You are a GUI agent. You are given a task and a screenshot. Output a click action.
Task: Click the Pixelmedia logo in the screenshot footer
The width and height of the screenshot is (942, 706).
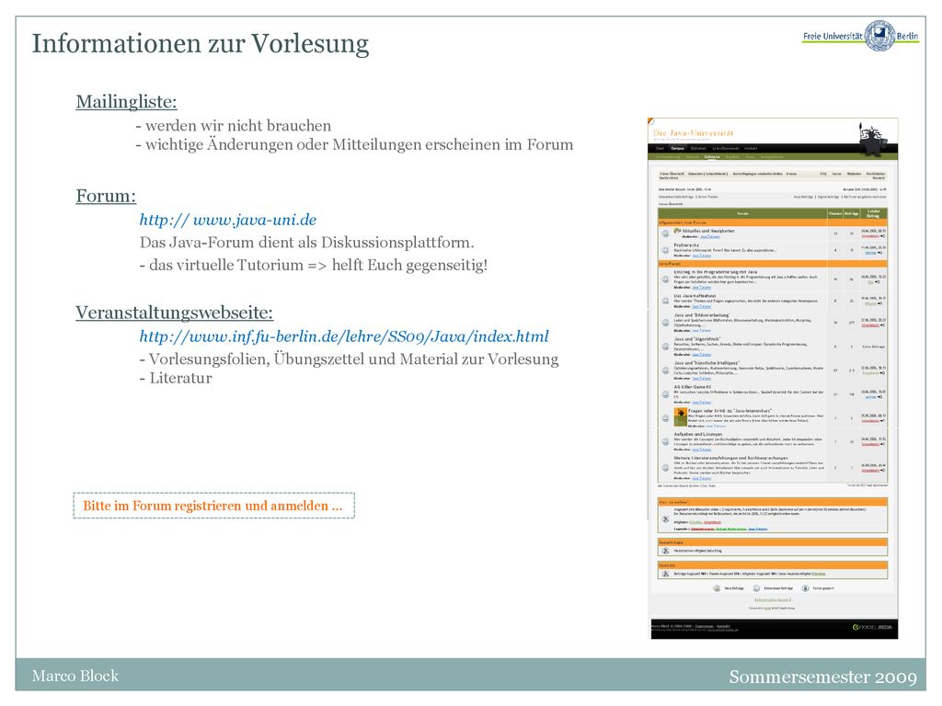[872, 627]
